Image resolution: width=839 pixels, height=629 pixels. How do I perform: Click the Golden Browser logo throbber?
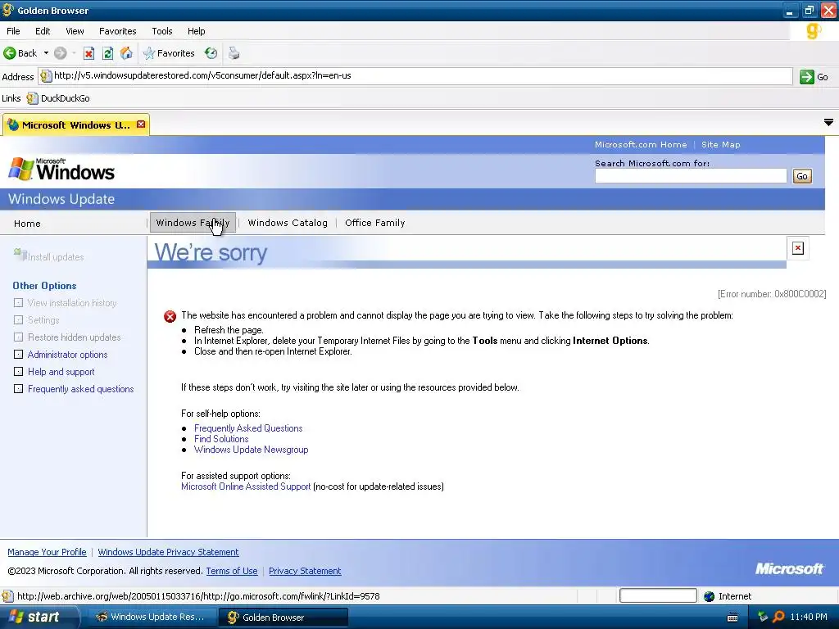[x=814, y=31]
